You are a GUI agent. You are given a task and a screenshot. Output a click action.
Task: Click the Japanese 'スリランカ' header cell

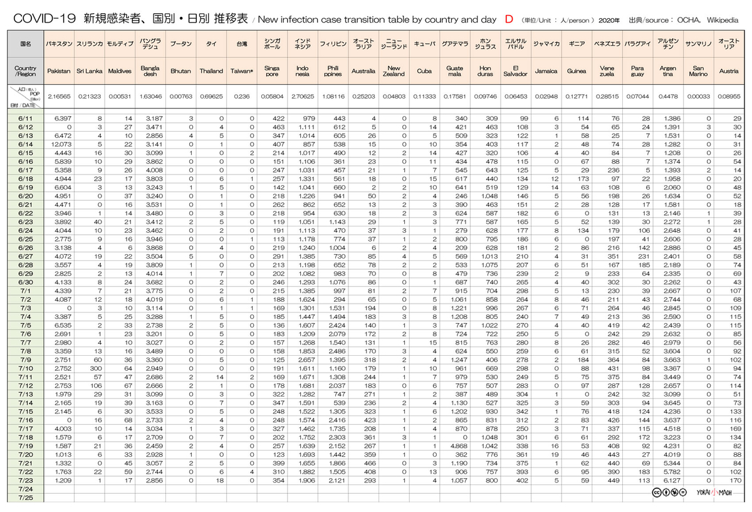coord(89,45)
